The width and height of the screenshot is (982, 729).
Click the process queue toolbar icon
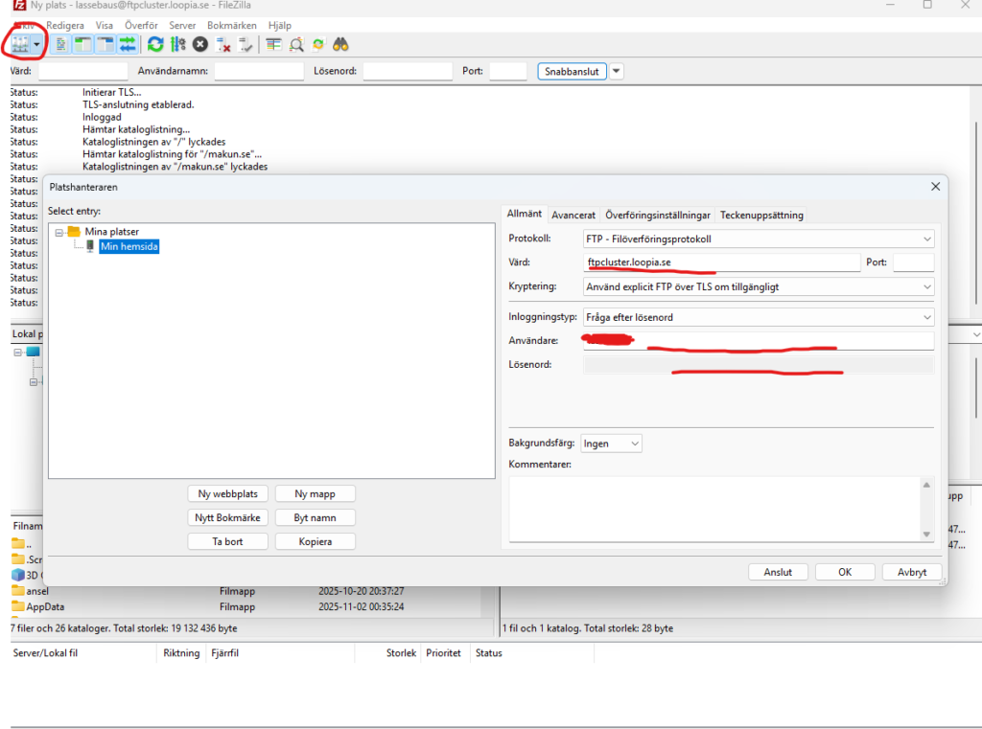click(x=177, y=44)
